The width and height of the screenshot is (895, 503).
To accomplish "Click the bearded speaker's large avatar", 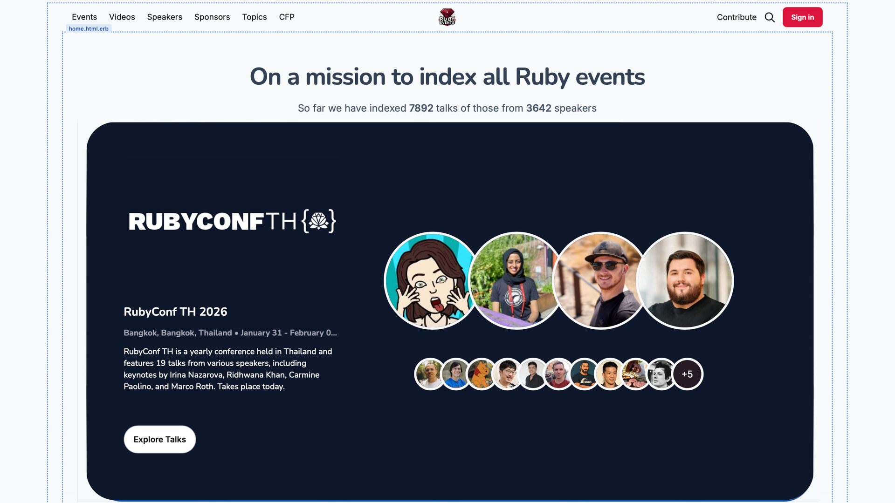I will (x=685, y=281).
